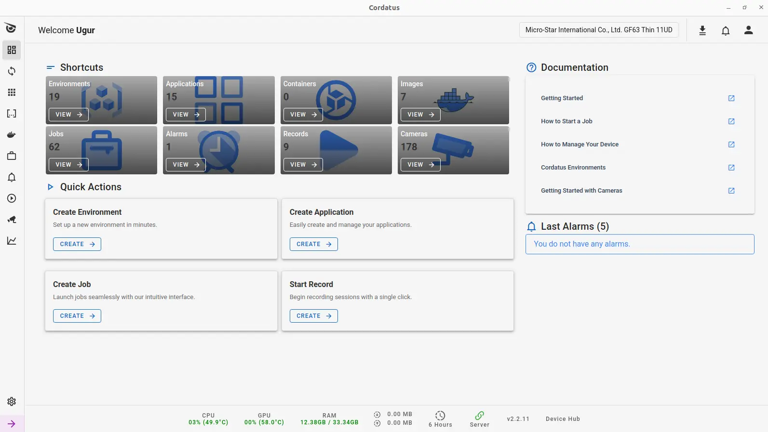Open Cordatus Environments external link icon
This screenshot has width=768, height=432.
[x=731, y=168]
